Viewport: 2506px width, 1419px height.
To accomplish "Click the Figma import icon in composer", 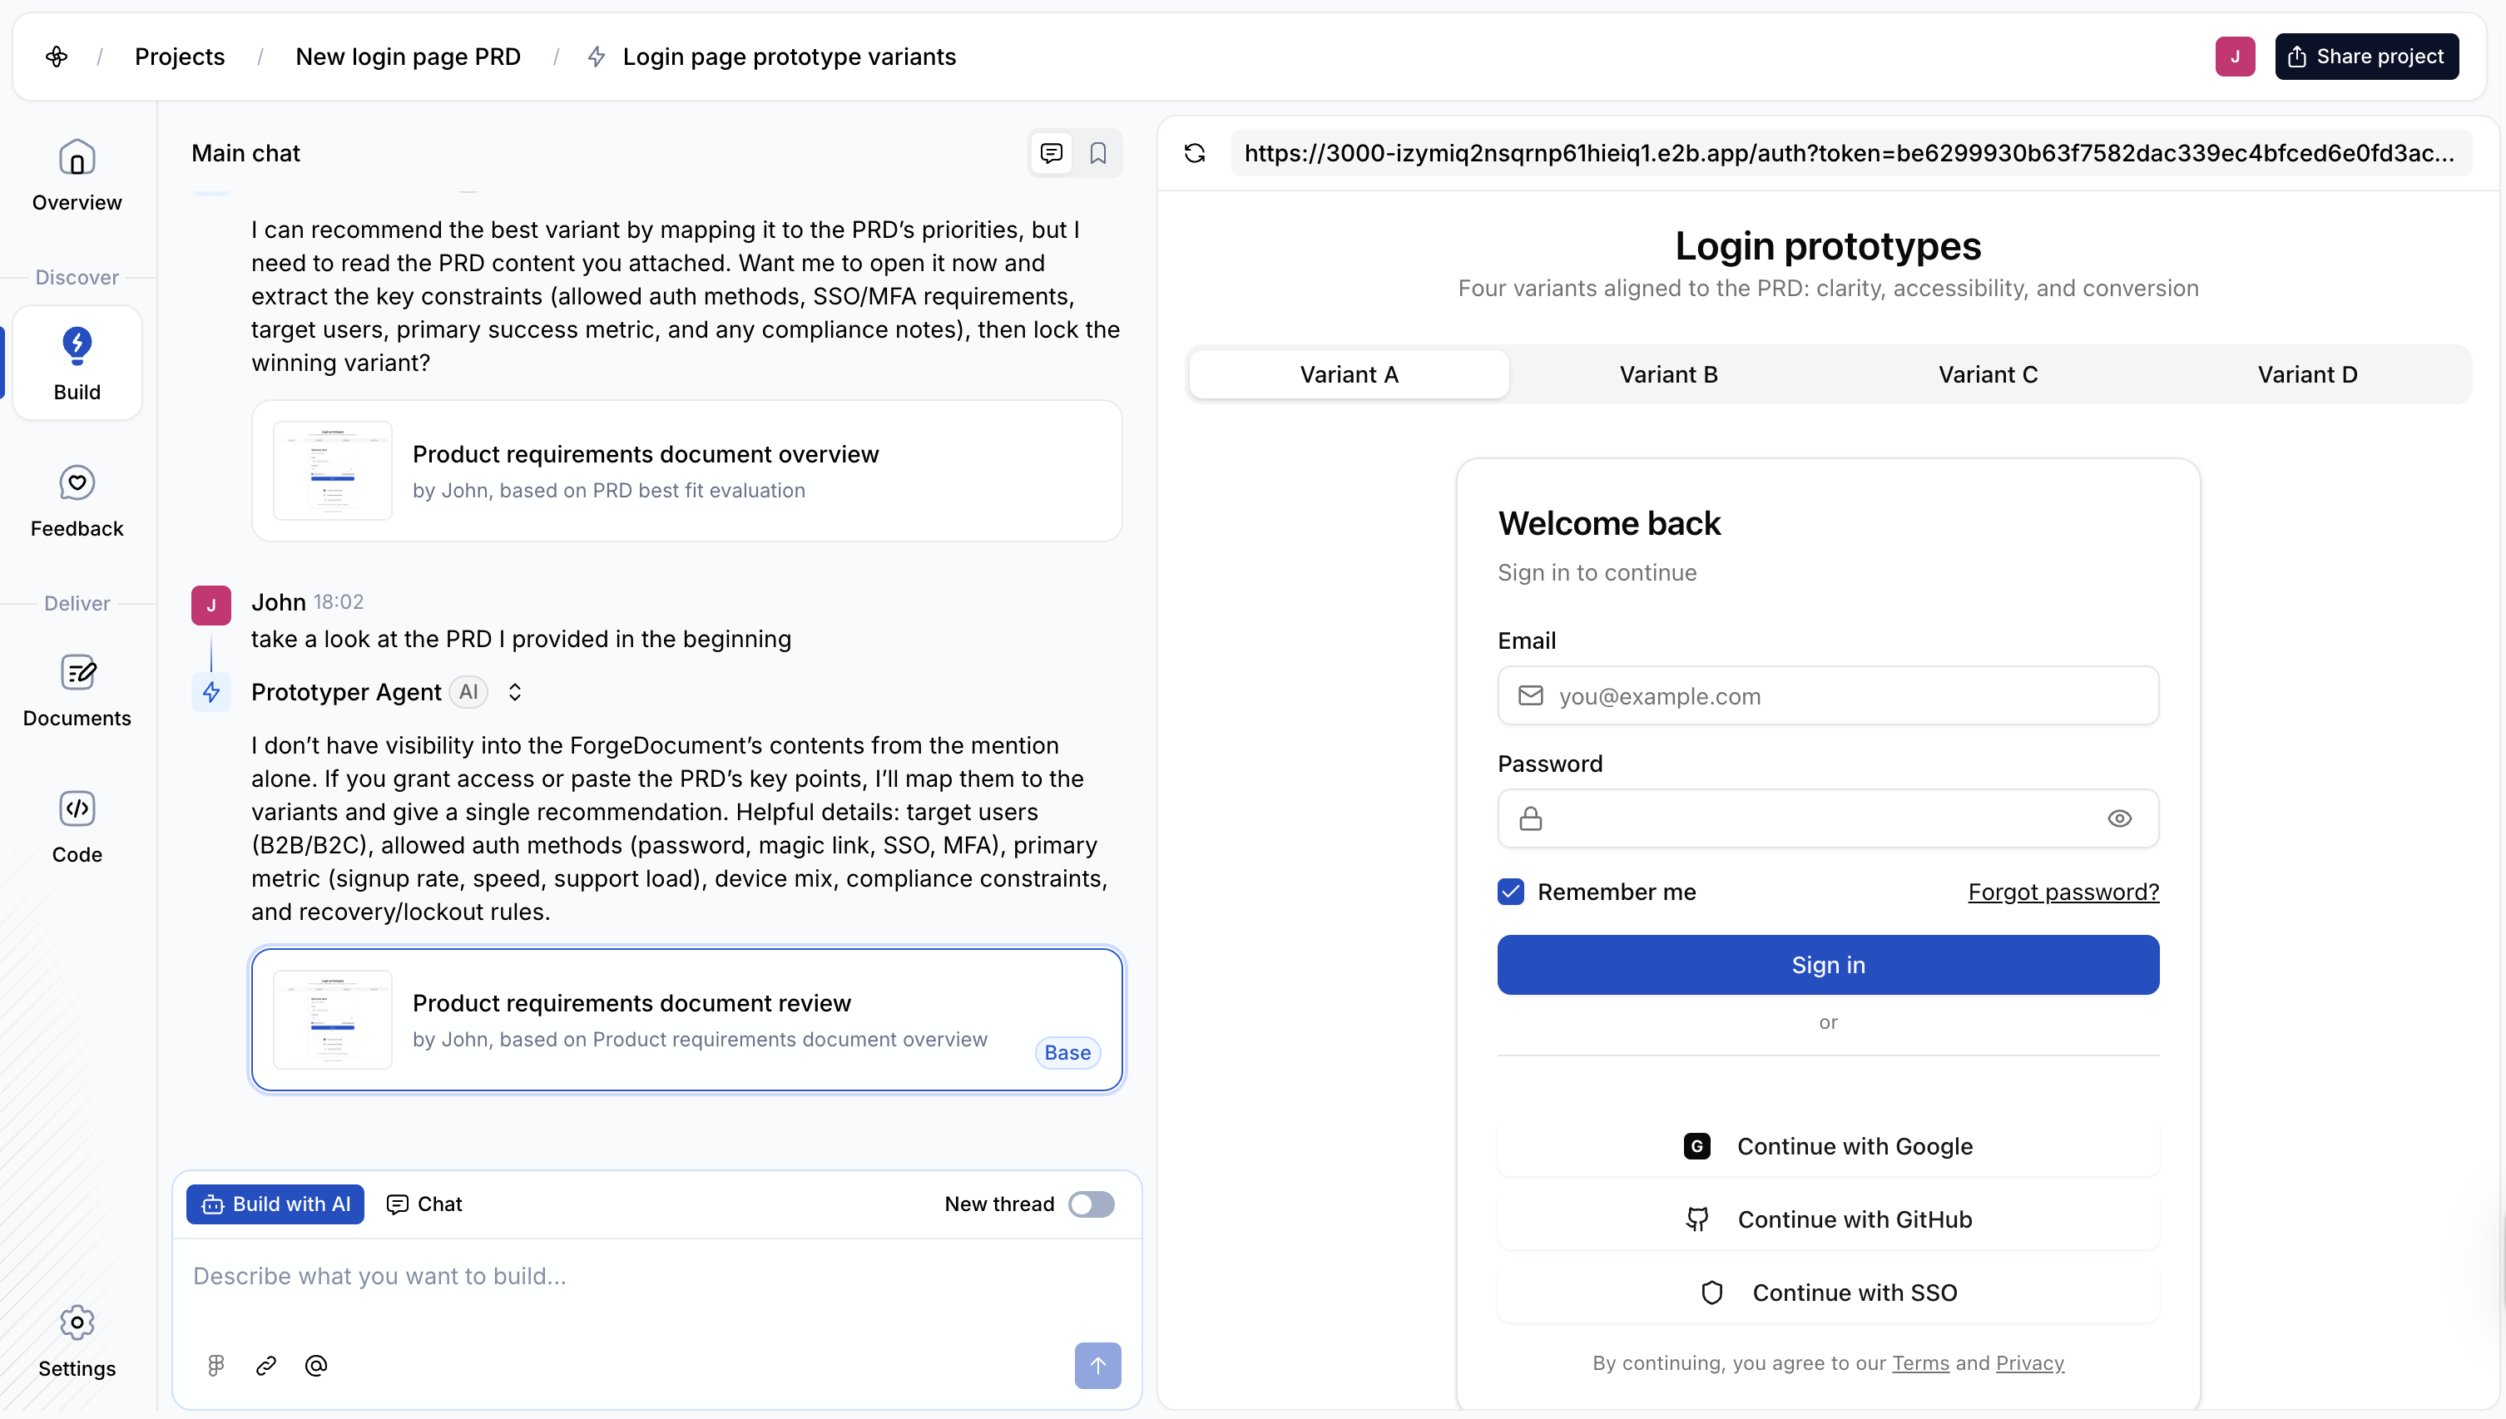I will pos(215,1366).
